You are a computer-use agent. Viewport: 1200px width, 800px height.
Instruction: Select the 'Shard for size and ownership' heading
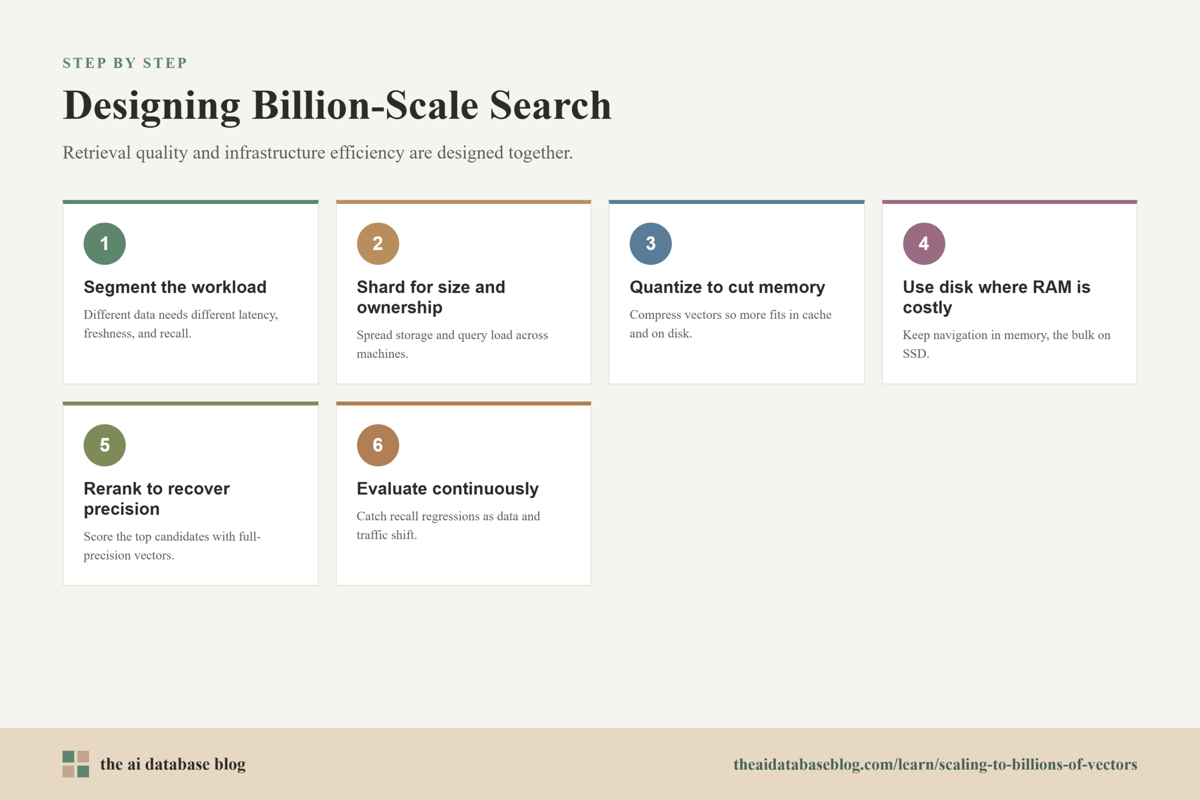tap(431, 297)
